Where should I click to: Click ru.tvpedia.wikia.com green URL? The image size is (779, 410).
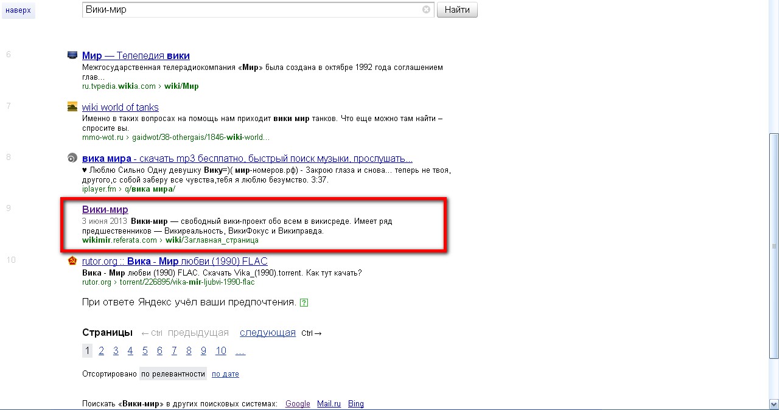(x=119, y=86)
